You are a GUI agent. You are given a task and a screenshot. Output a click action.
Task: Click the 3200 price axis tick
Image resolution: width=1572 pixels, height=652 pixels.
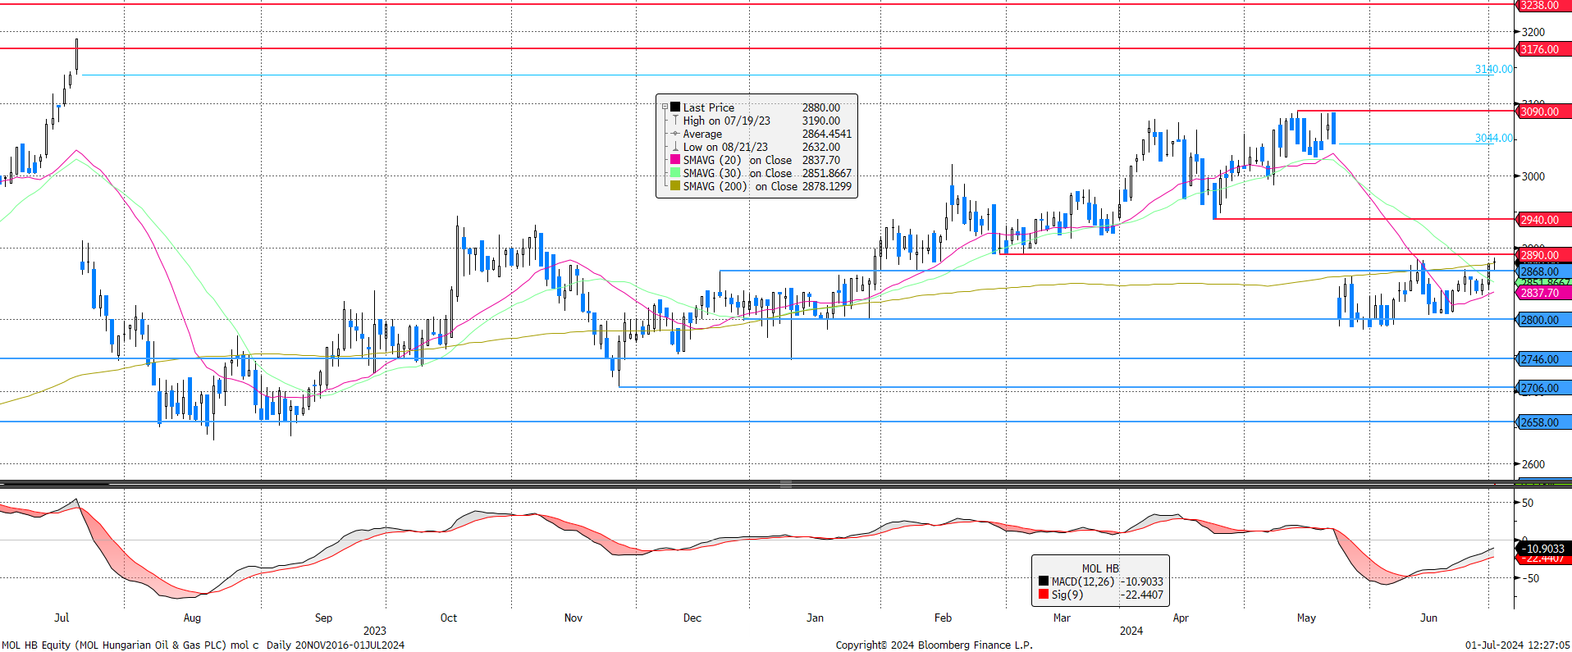click(x=1533, y=32)
